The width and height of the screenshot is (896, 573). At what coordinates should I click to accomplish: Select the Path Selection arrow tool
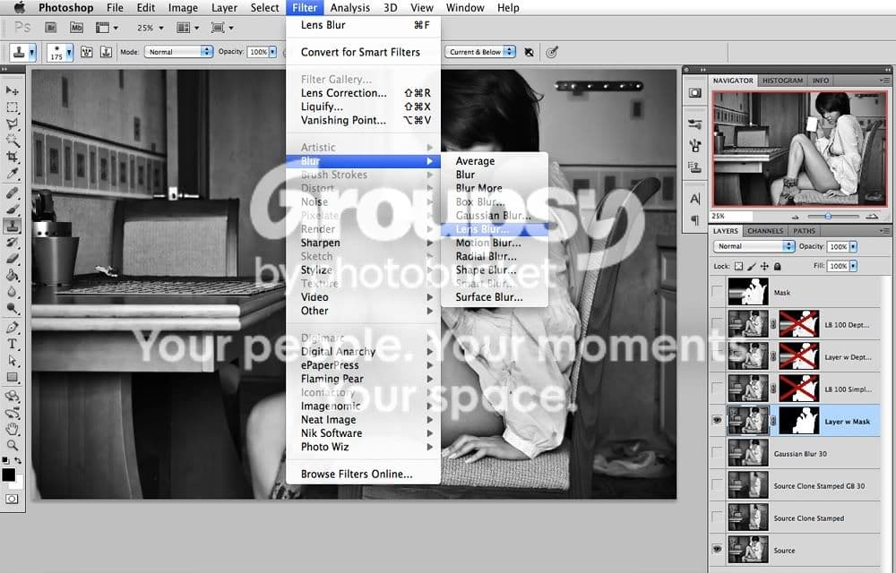(x=12, y=362)
